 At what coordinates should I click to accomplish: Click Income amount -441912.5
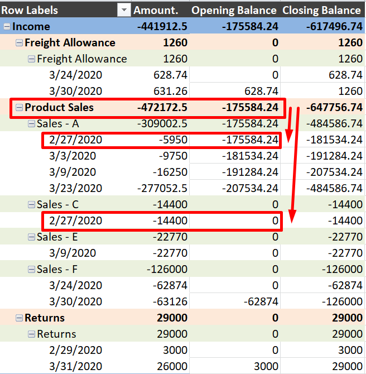(x=162, y=26)
